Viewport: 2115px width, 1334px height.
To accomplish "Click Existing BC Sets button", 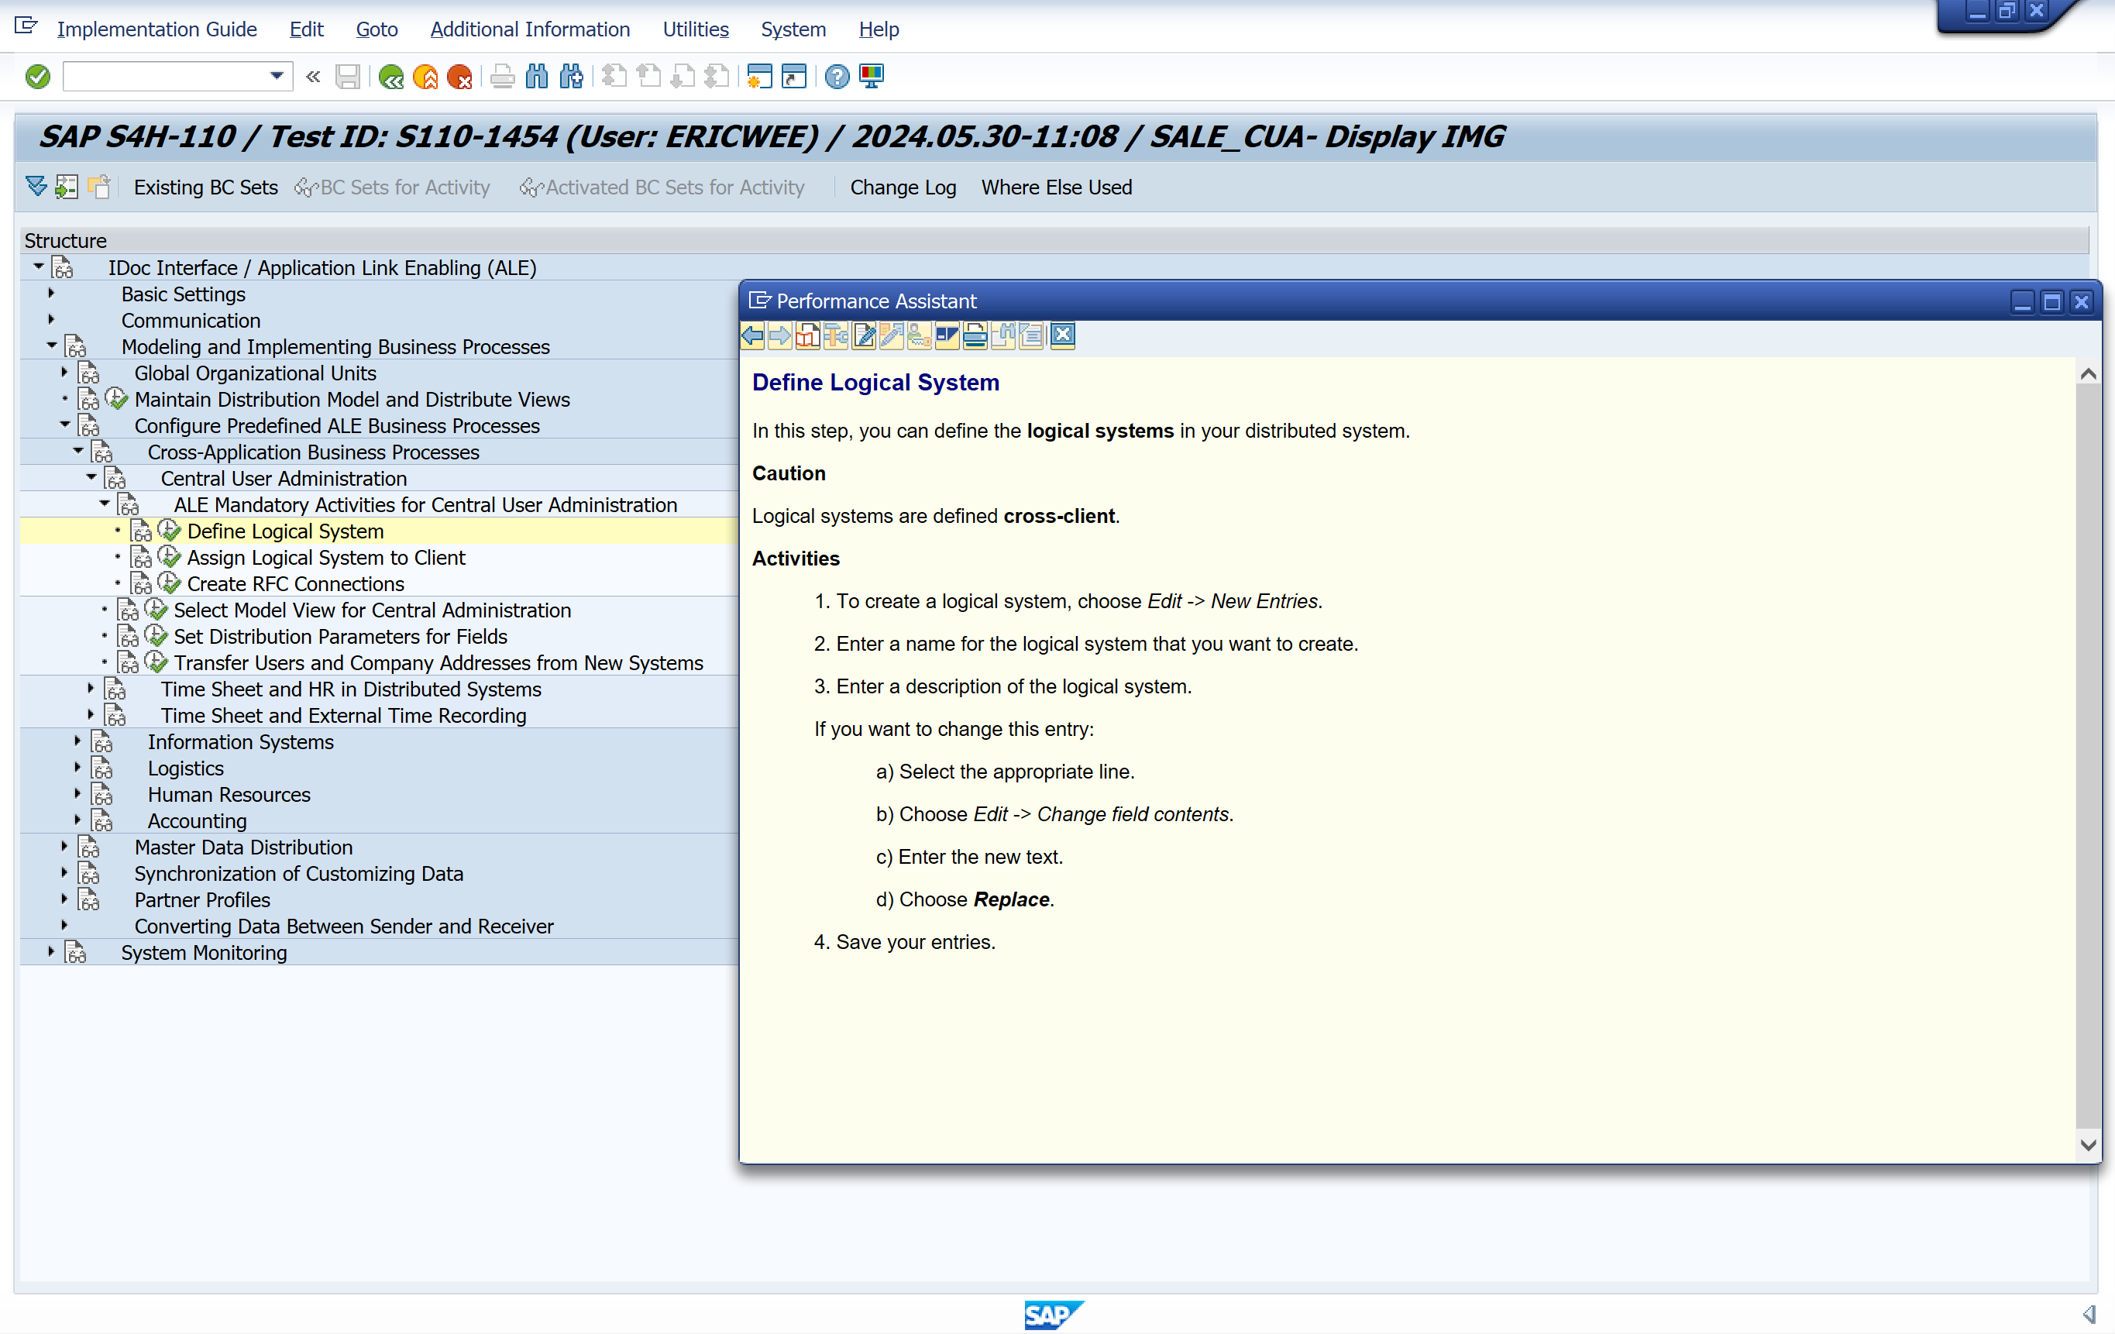I will [x=205, y=187].
